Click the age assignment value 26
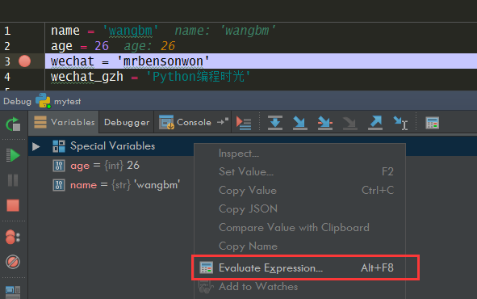The height and width of the screenshot is (299, 477). coord(102,46)
